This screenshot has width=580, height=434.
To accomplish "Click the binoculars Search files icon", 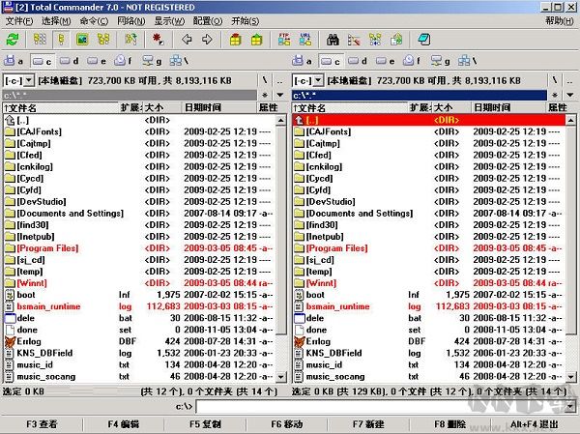I will click(x=332, y=40).
